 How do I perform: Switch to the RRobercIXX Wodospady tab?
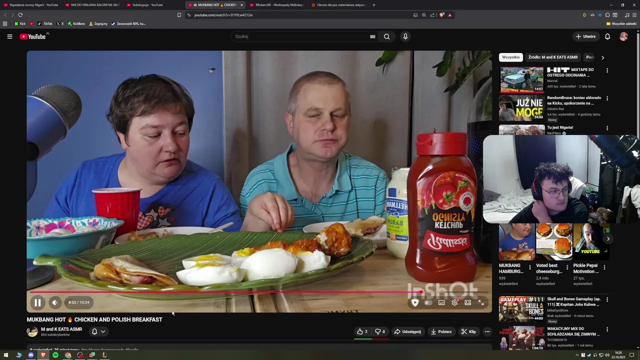coord(277,5)
